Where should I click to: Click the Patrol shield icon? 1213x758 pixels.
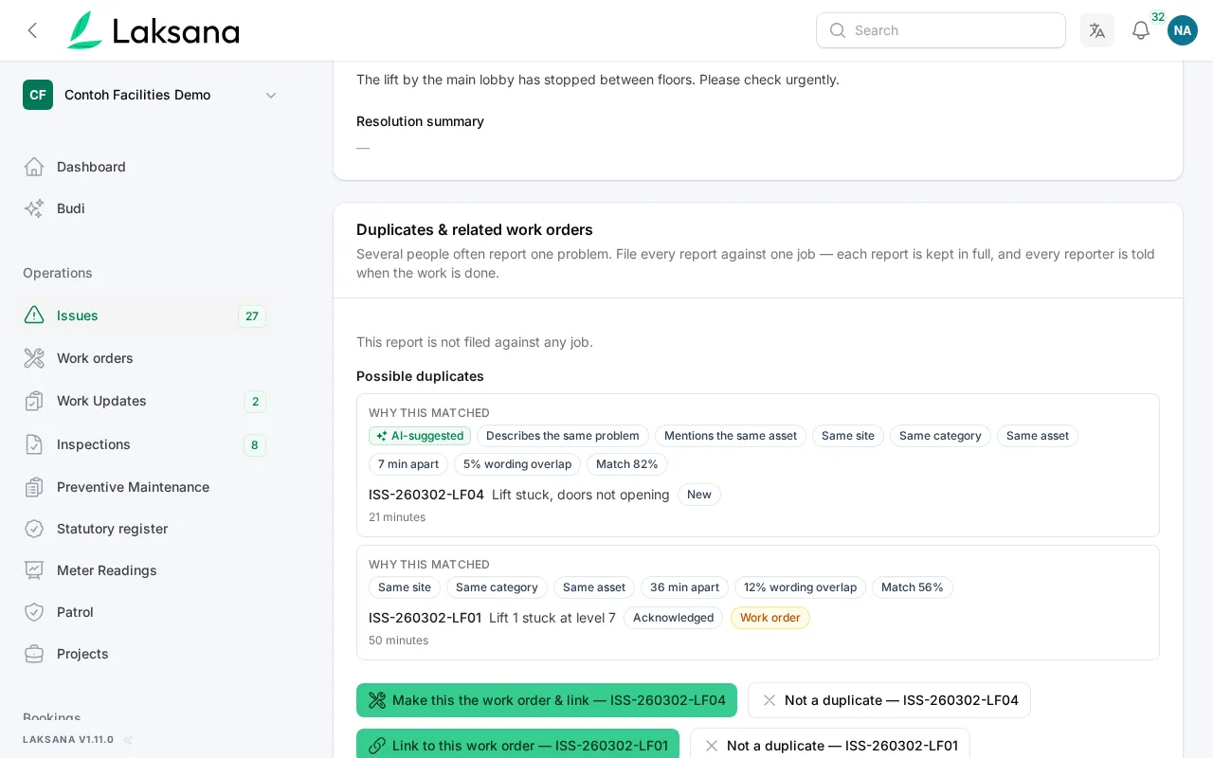click(x=34, y=612)
